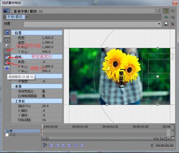Screen dimensions: 179x153
Task: Click the sync cursor icon at bottom left
Action: (45, 145)
